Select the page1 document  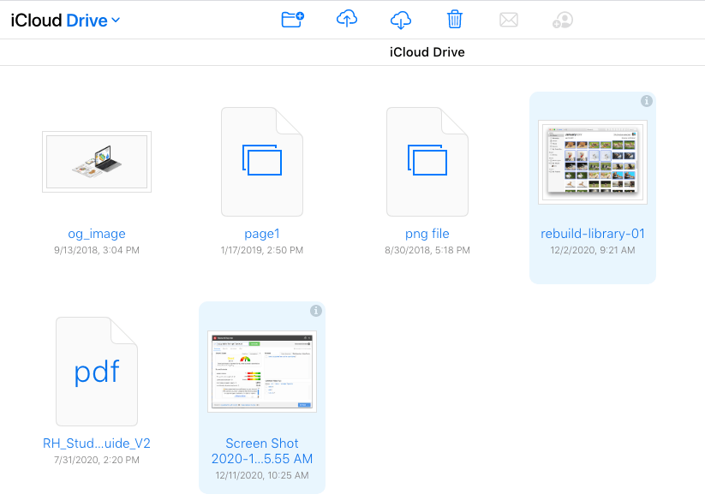click(261, 233)
